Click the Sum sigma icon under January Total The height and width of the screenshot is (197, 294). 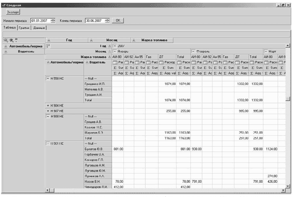point(180,68)
